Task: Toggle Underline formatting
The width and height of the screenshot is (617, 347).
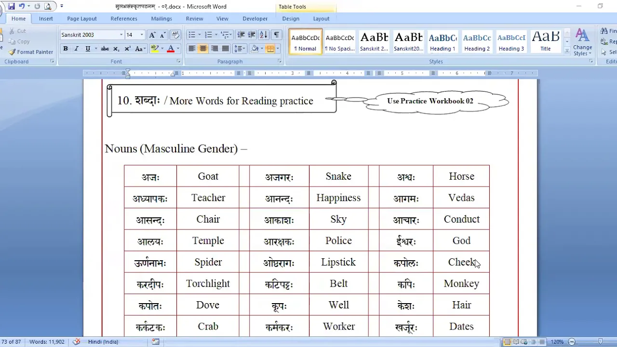Action: click(87, 49)
